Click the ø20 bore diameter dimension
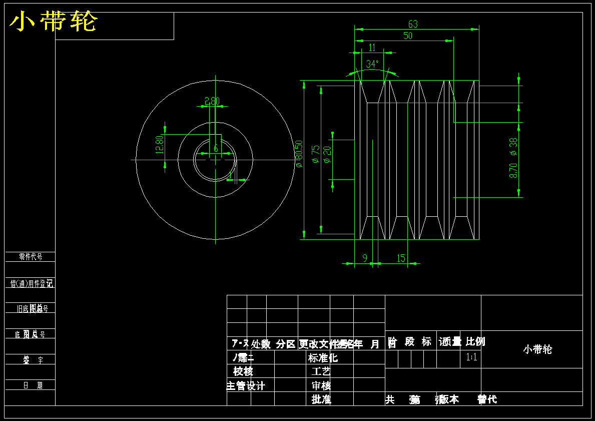The height and width of the screenshot is (421, 595). coord(327,155)
